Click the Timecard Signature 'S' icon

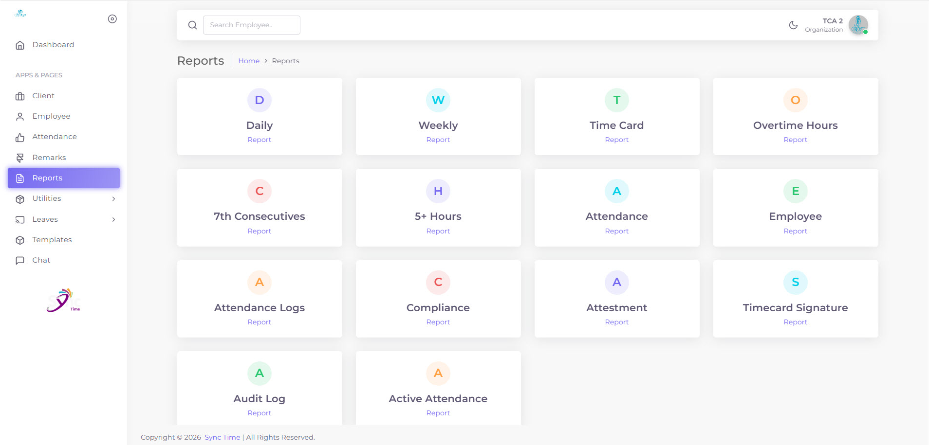pos(795,282)
